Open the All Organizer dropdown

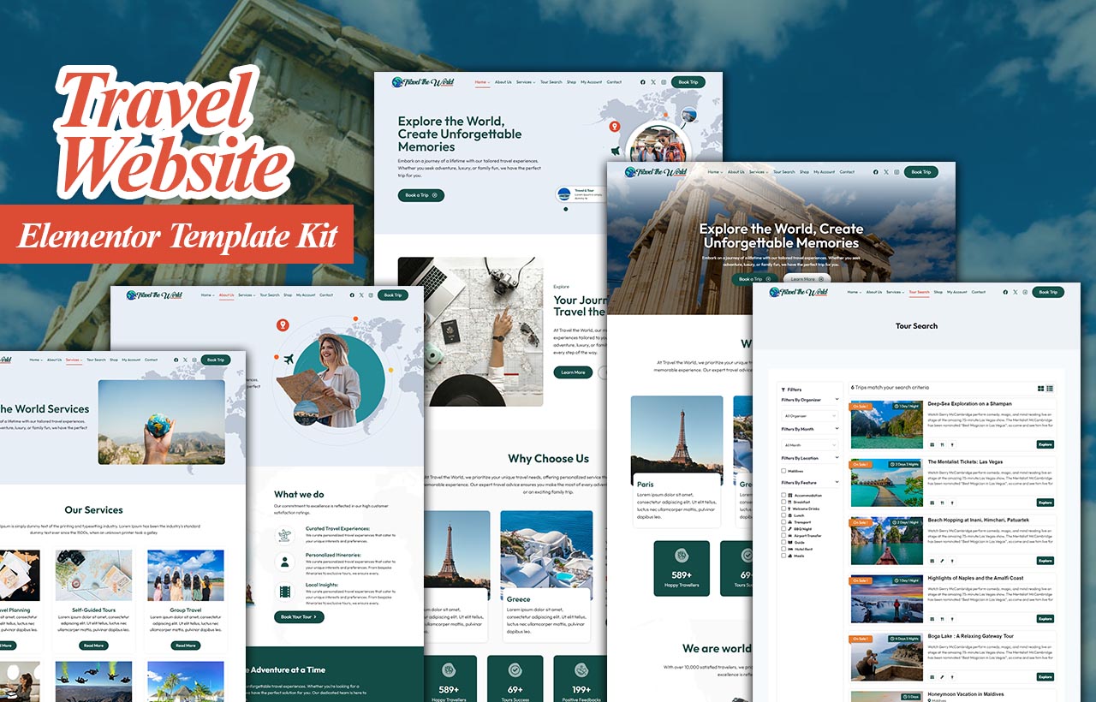810,416
